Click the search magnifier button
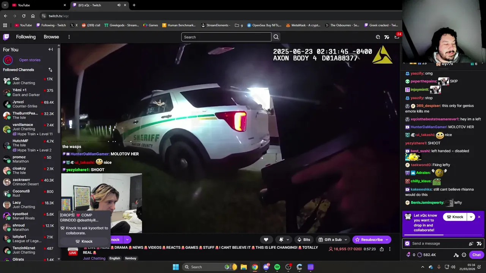Screen dimensions: 486x273 click(276, 37)
